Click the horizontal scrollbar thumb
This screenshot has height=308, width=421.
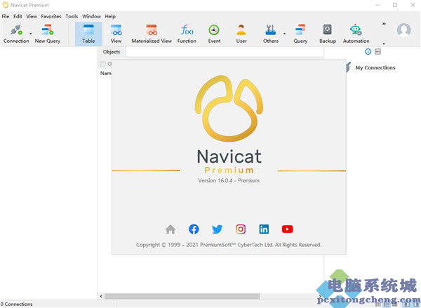click(x=182, y=296)
